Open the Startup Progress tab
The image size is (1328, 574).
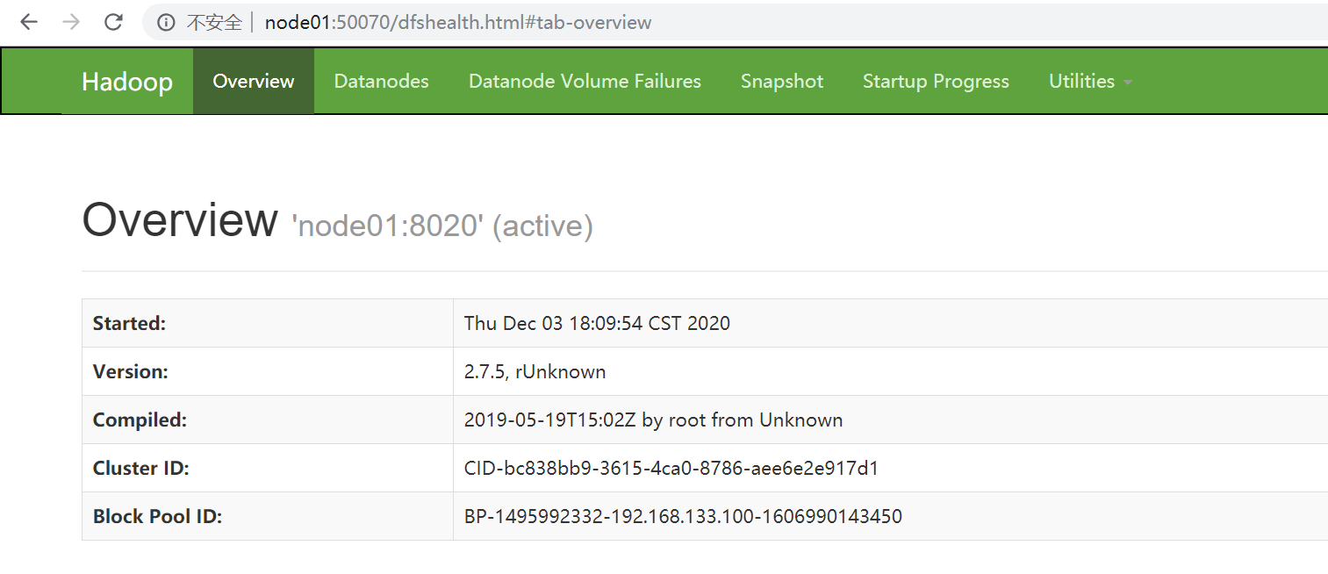point(936,81)
